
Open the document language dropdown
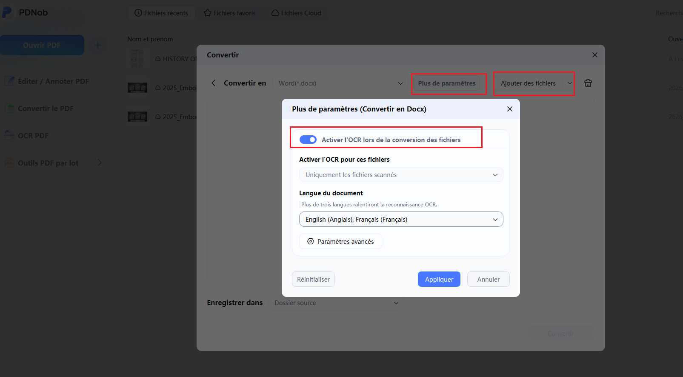click(x=401, y=220)
